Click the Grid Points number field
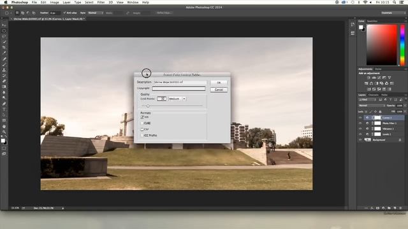This screenshot has width=408, height=229. point(161,99)
